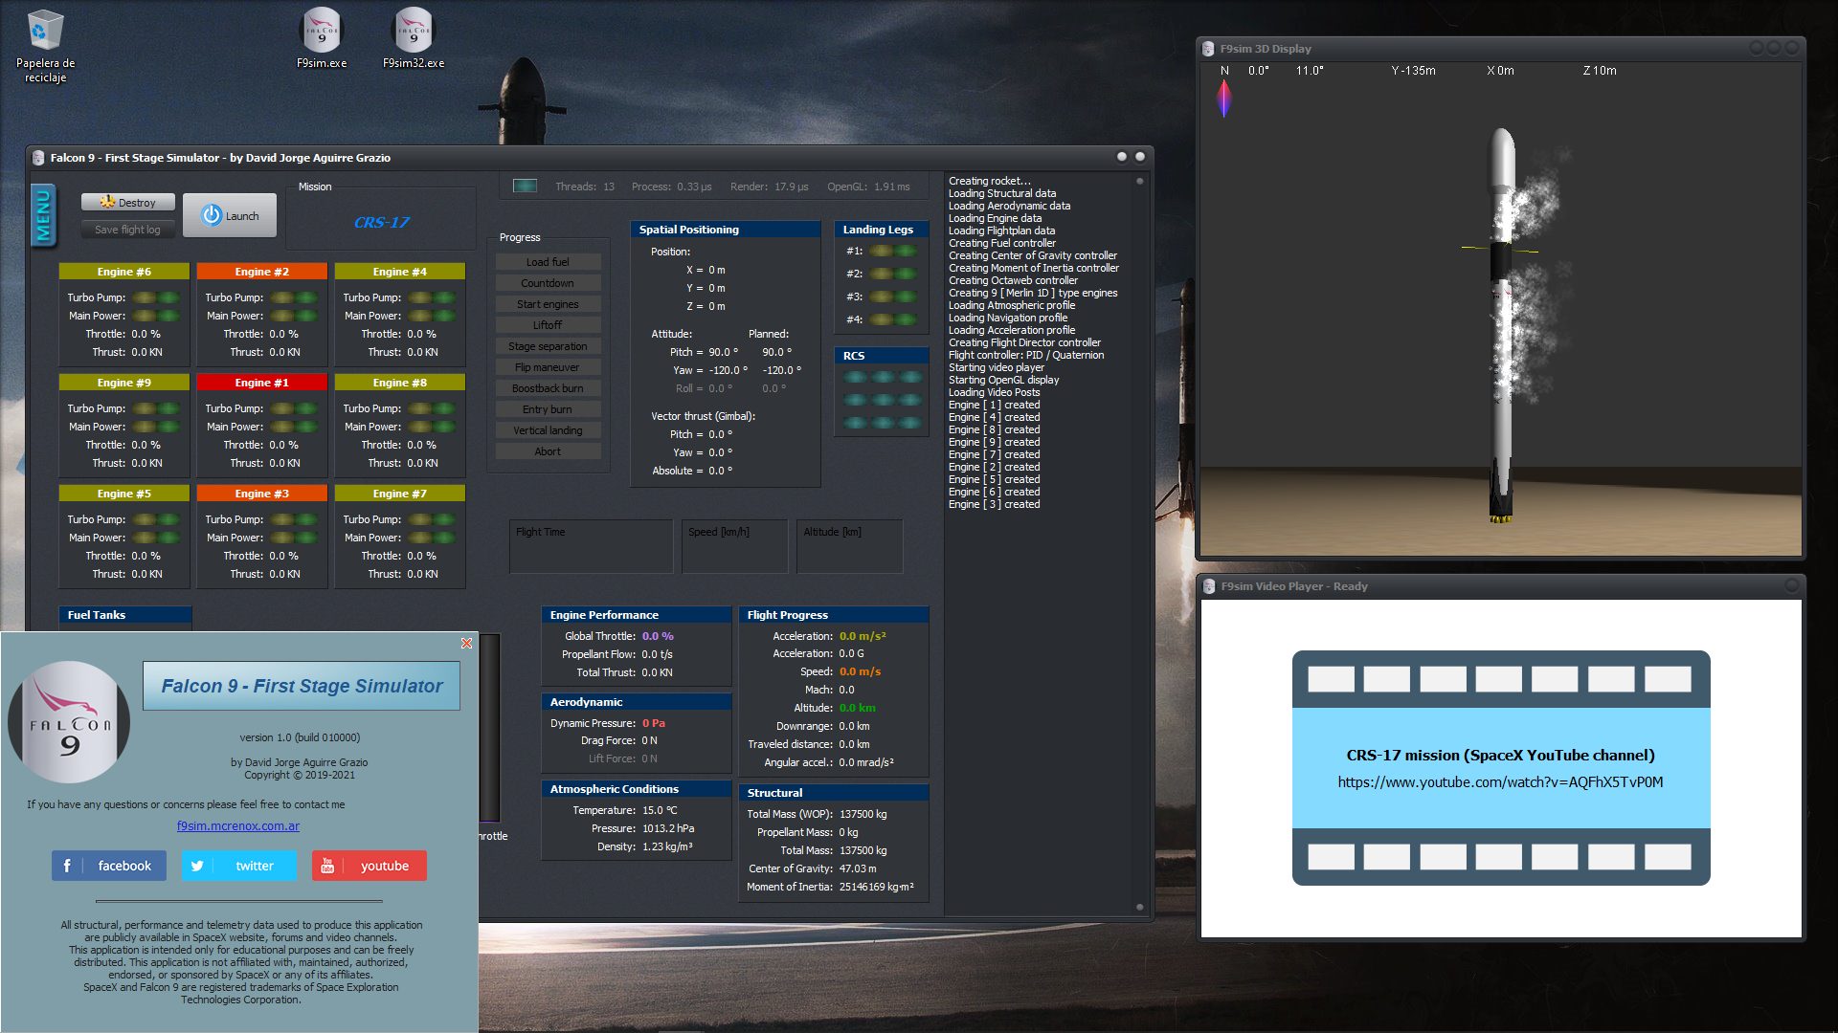
Task: Select the Start engines progress step
Action: pyautogui.click(x=548, y=304)
